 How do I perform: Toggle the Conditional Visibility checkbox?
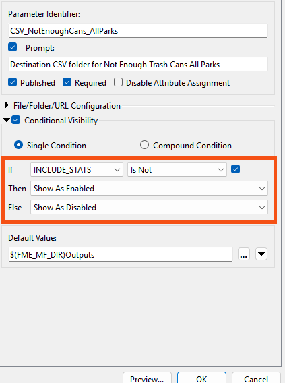point(16,120)
